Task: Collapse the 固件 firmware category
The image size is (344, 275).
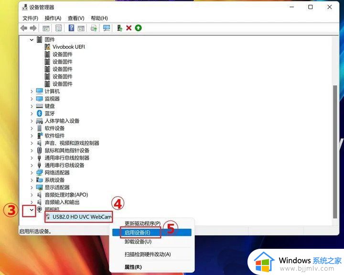Action: coord(32,40)
